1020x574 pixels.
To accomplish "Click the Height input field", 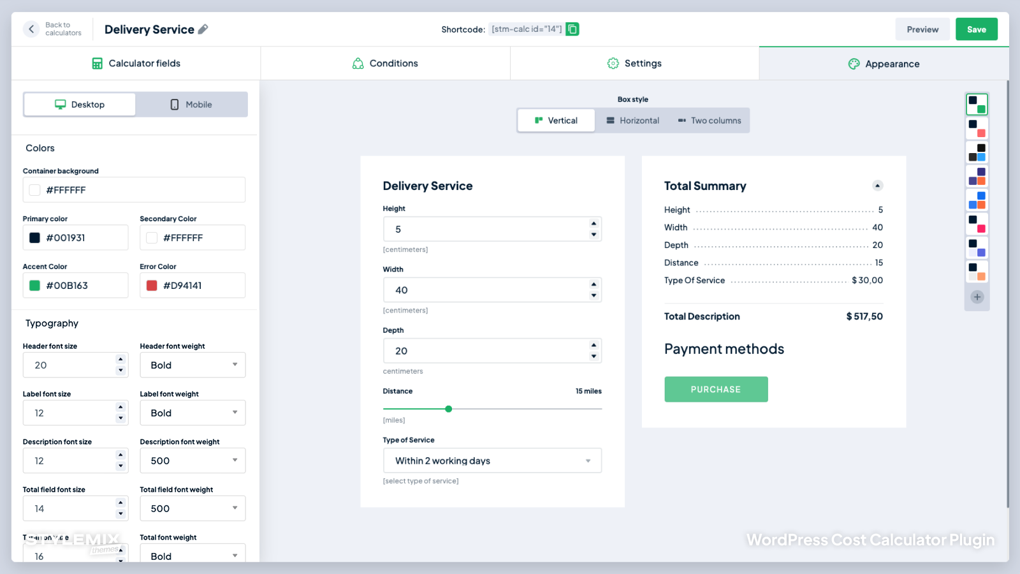I will 492,229.
